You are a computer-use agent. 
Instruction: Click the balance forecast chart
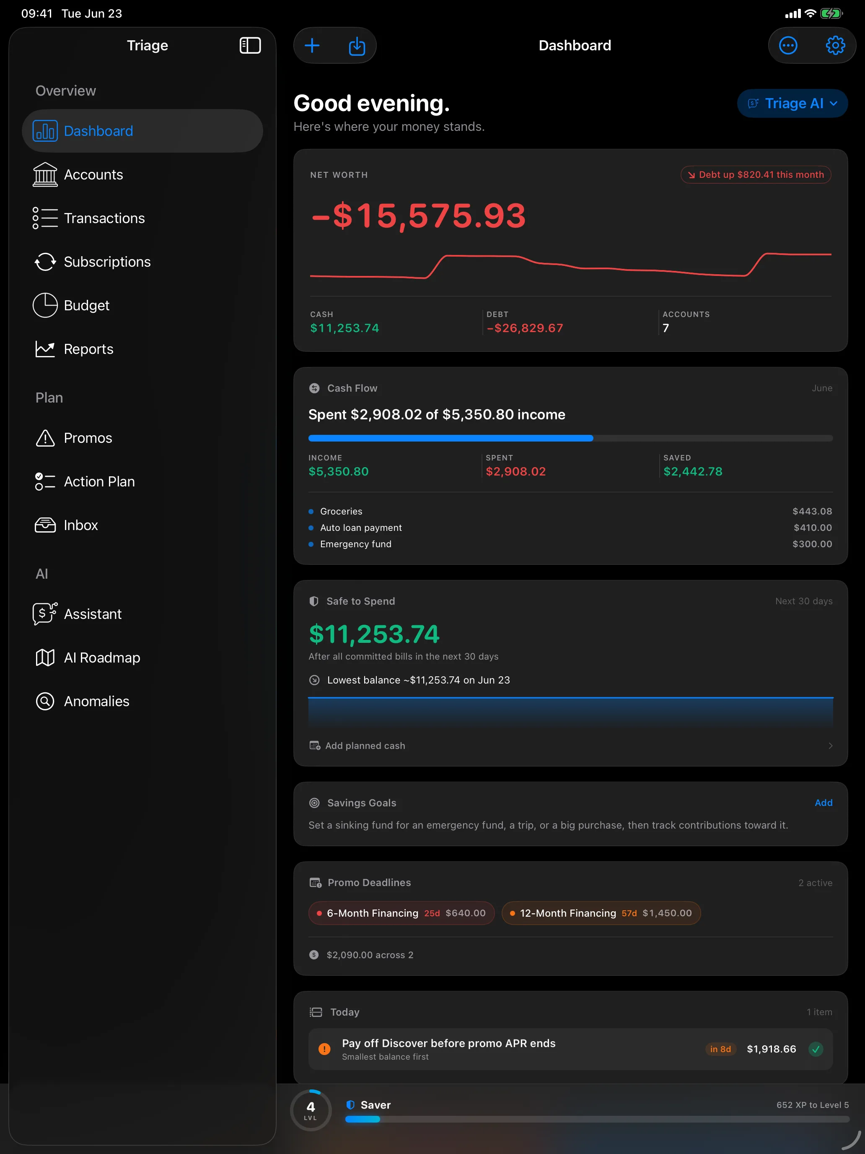pos(570,712)
